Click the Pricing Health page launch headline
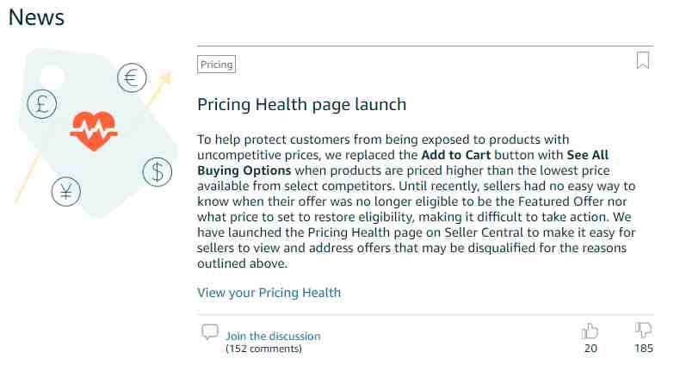This screenshot has width=680, height=371. (302, 104)
